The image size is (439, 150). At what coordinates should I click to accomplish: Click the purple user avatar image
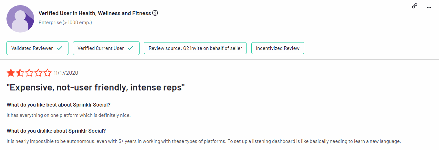click(20, 19)
